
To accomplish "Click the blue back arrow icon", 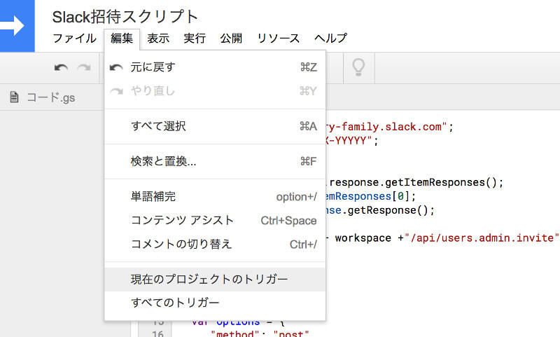I will tap(15, 26).
